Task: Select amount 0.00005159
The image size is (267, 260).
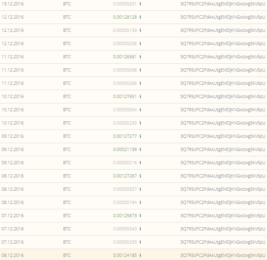Action: 125,30
